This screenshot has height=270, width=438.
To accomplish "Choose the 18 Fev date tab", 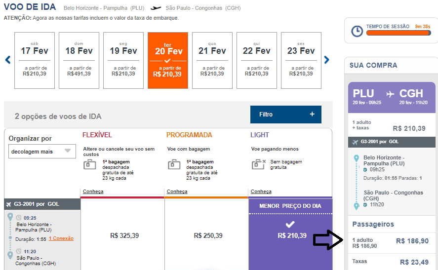I will tap(79, 60).
